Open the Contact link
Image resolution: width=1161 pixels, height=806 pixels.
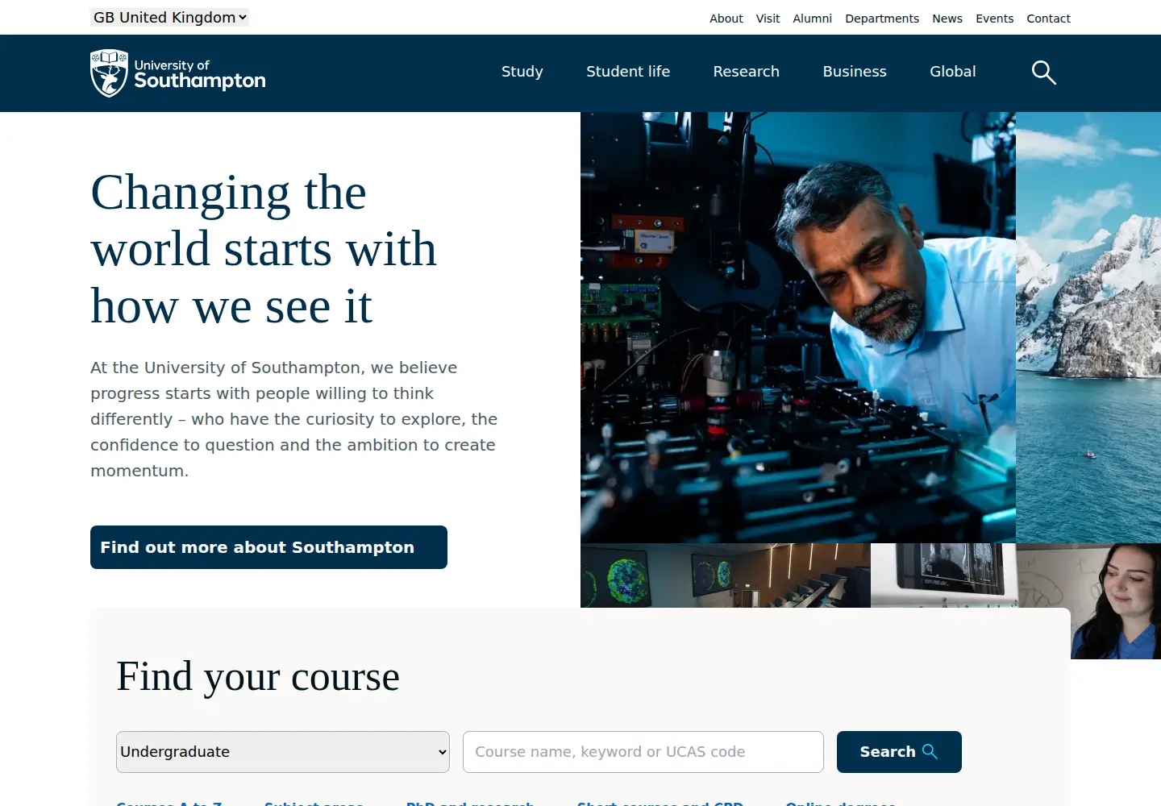1048,19
